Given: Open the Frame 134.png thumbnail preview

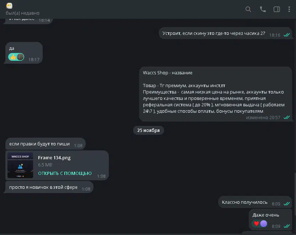Looking at the screenshot, I should (x=20, y=165).
